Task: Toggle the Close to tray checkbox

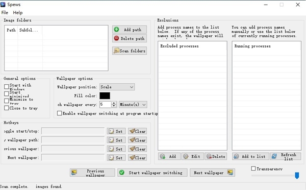Action: (x=7, y=108)
